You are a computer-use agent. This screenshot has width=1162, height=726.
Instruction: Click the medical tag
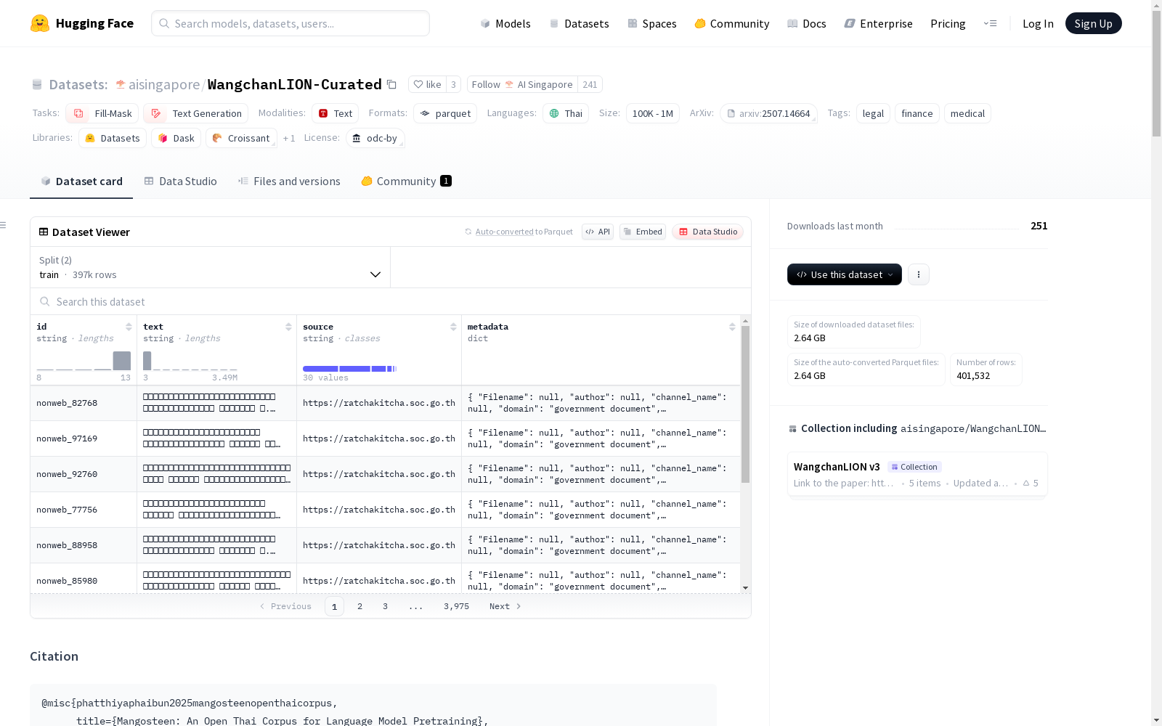click(967, 113)
